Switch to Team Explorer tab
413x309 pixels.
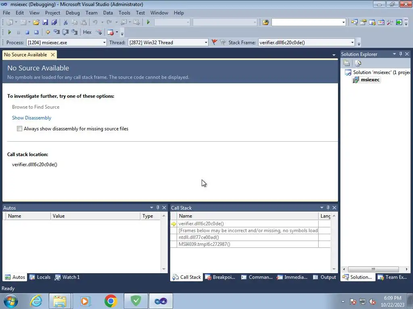tap(392, 277)
